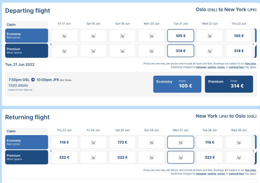
Task: Click unavailable Economy return cell on Mon 27 Jun
Action: 181,142
